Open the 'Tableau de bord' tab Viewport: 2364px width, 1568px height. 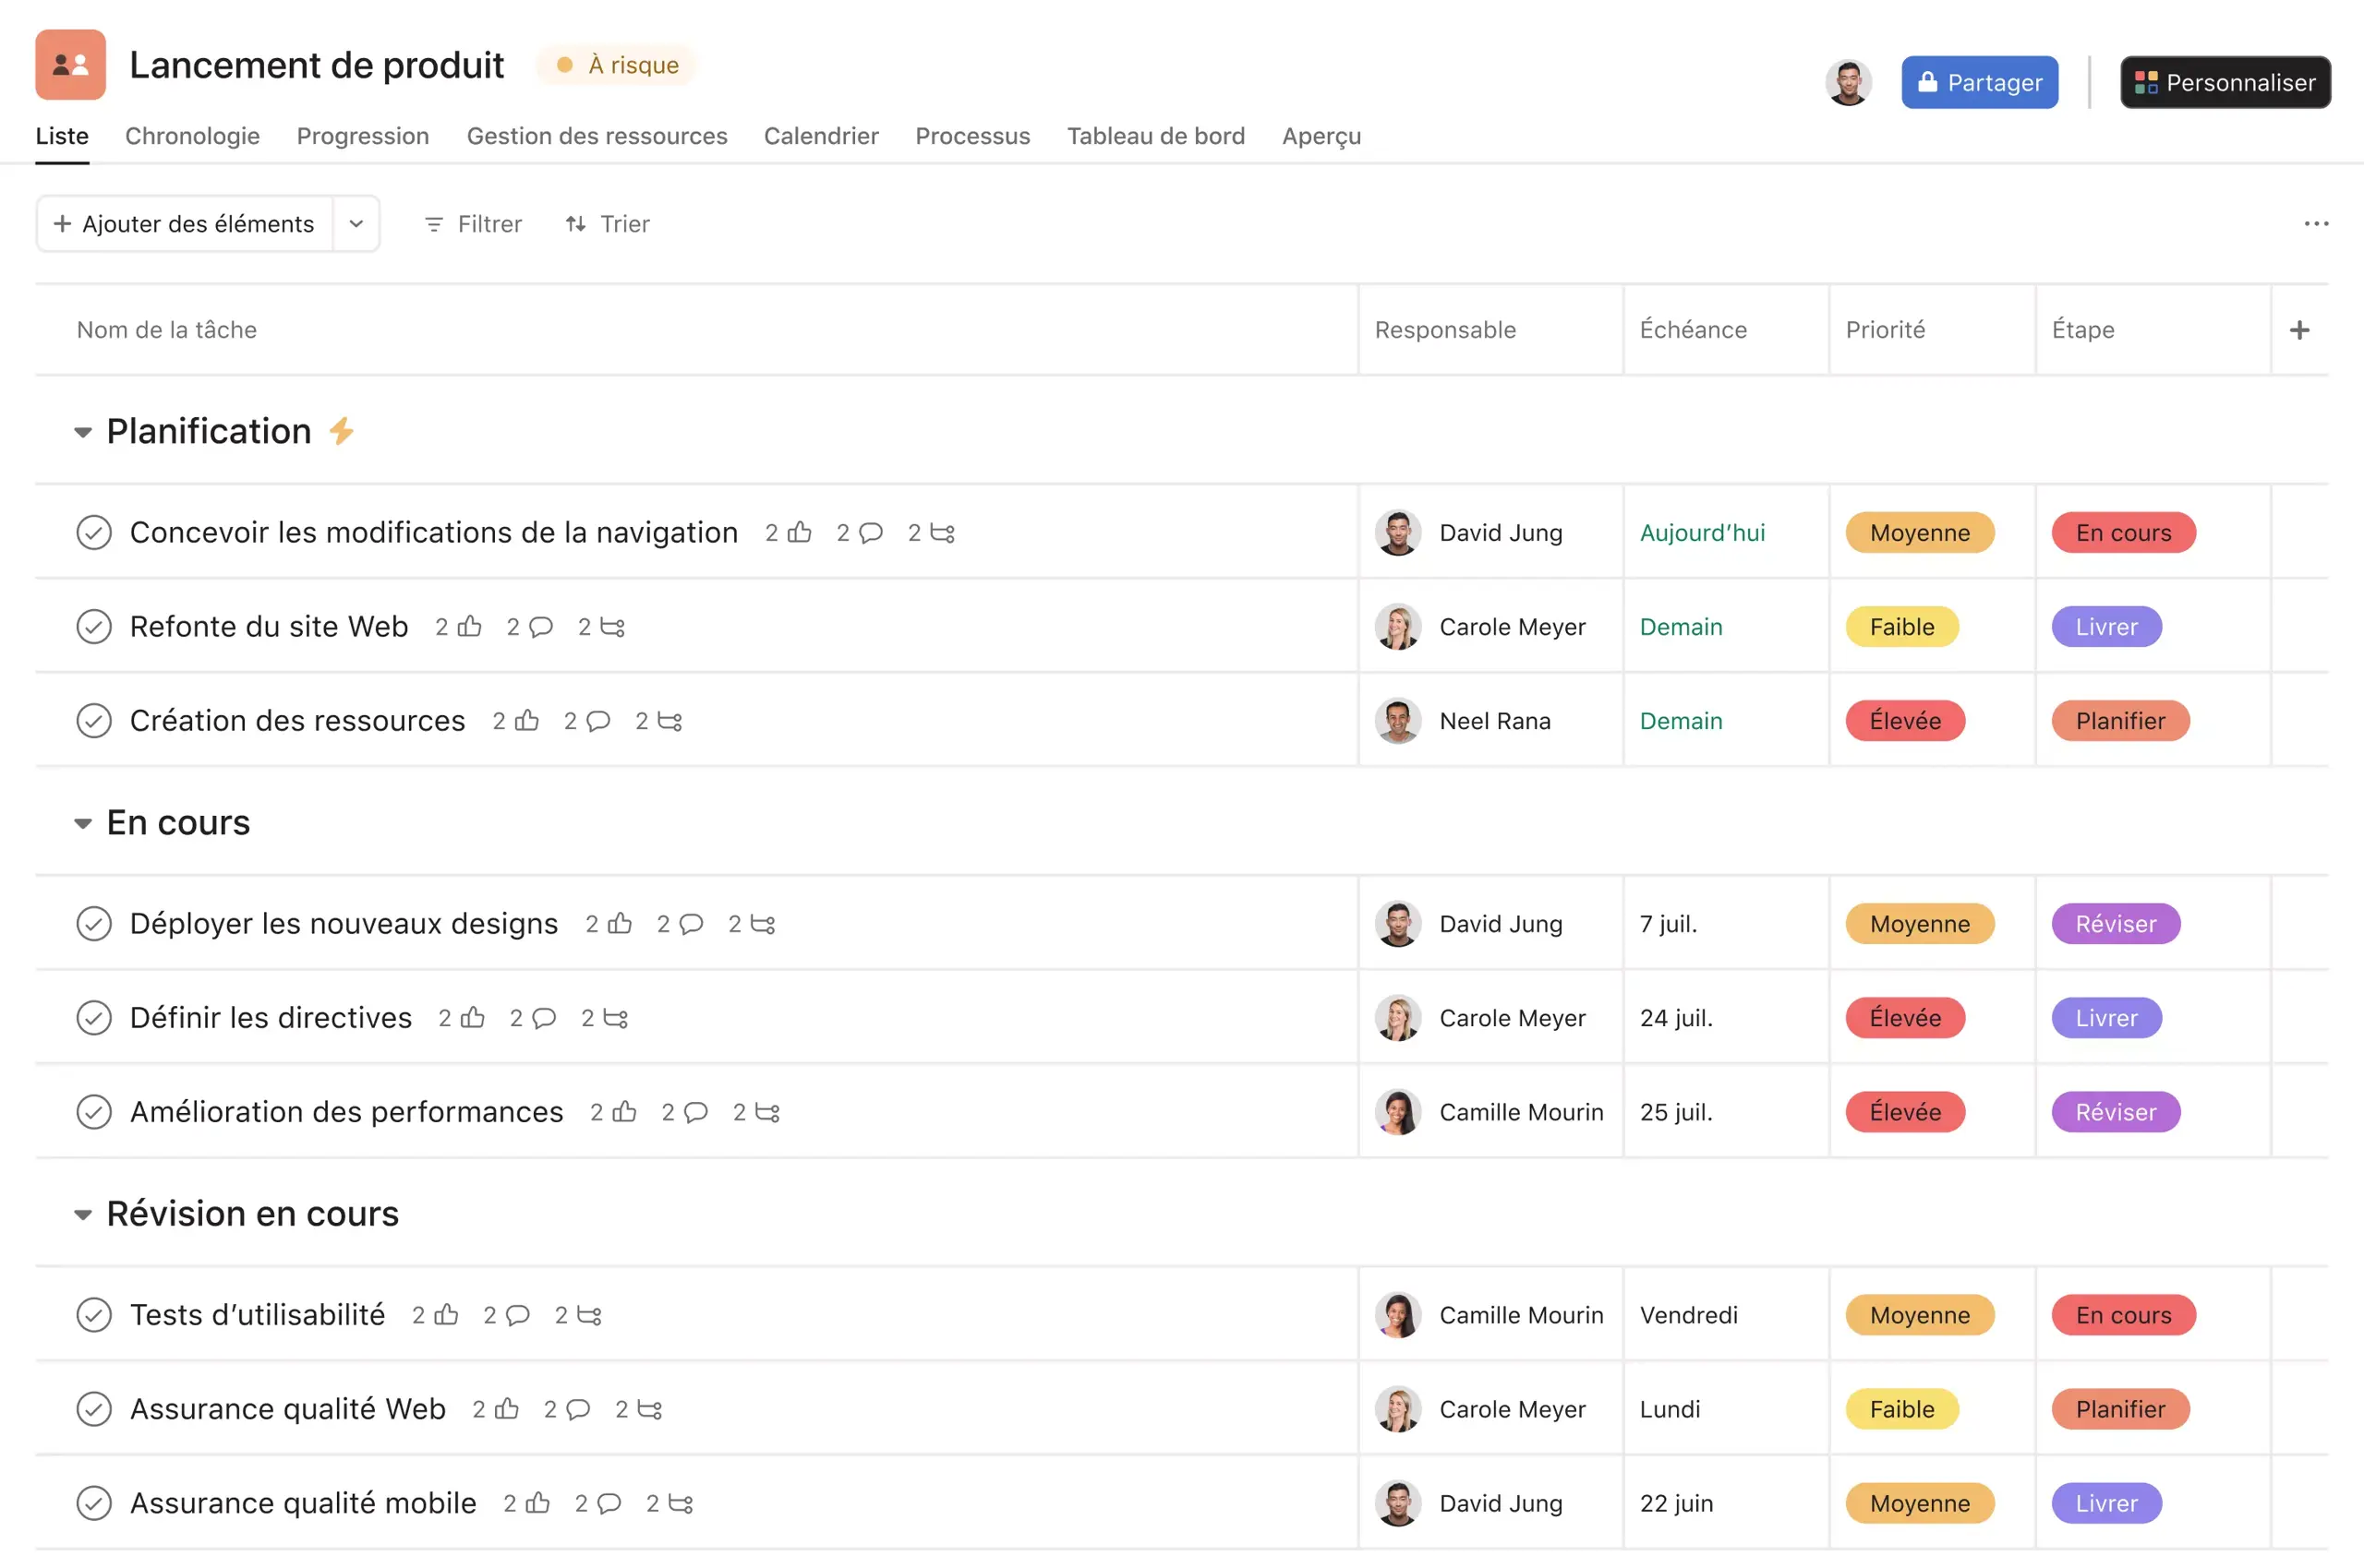point(1155,136)
